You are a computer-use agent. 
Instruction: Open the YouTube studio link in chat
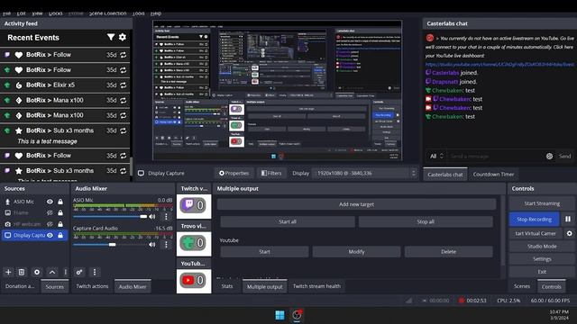click(499, 64)
